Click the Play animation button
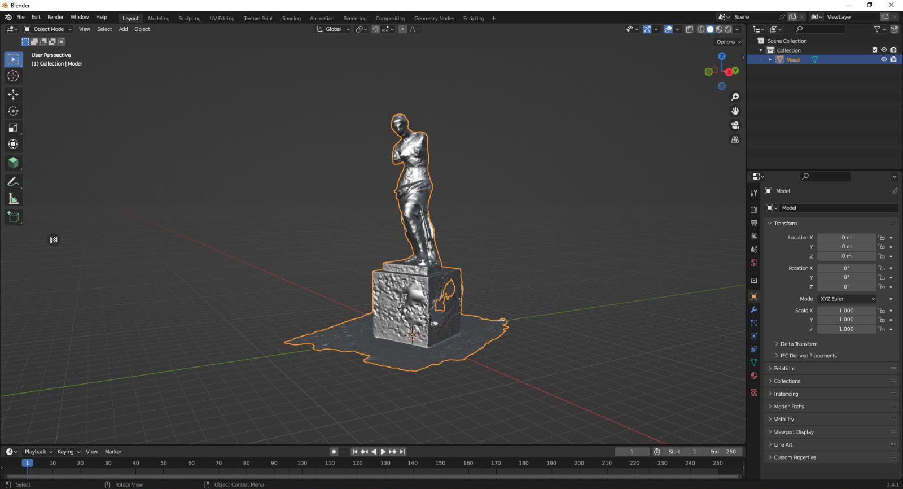This screenshot has width=903, height=489. click(x=383, y=452)
